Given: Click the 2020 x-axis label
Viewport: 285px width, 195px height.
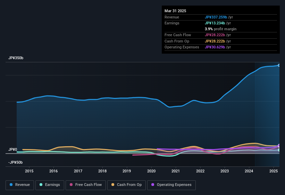Looking at the screenshot, I should (151, 171).
